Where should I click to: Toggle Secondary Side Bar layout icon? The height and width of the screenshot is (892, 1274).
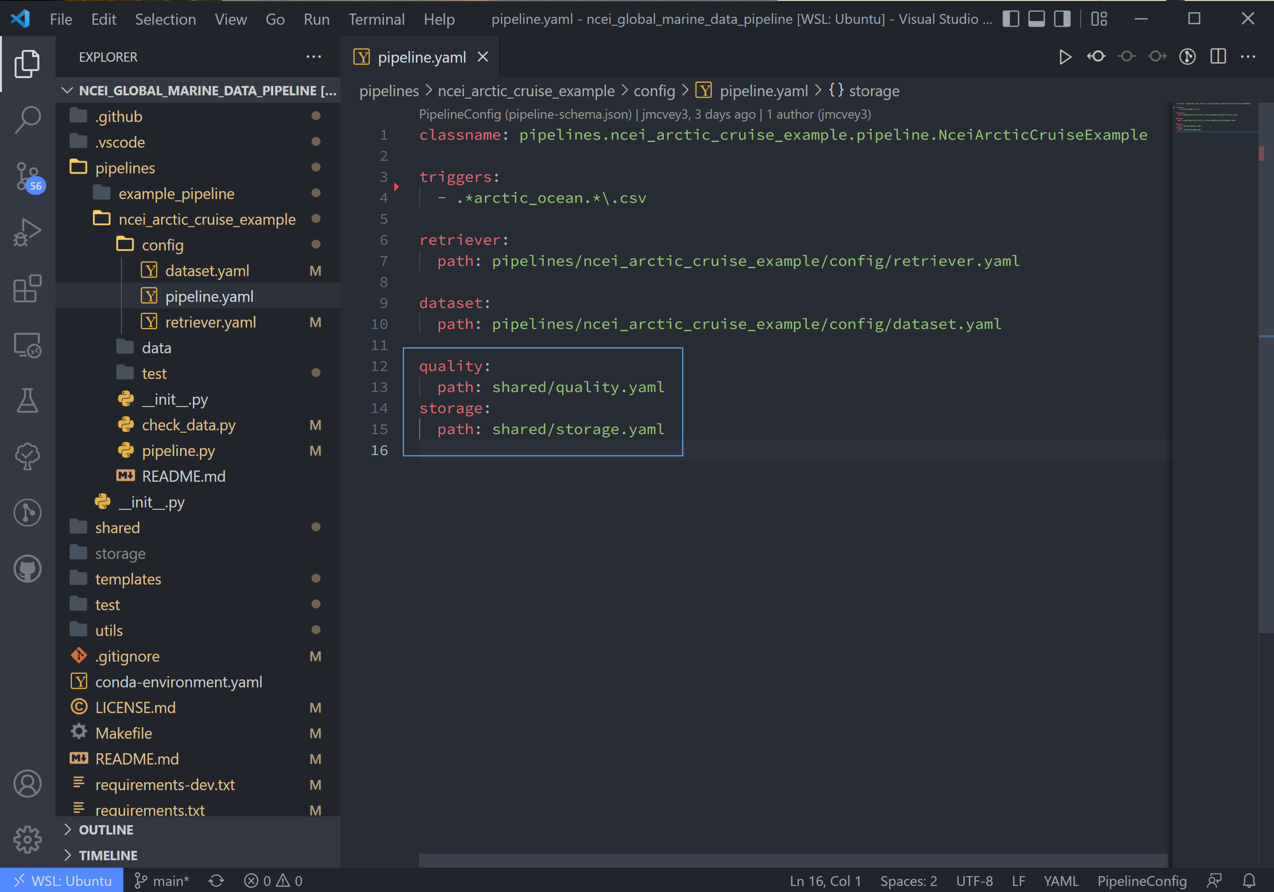(x=1062, y=19)
